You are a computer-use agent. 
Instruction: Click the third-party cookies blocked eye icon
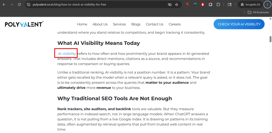point(170,5)
